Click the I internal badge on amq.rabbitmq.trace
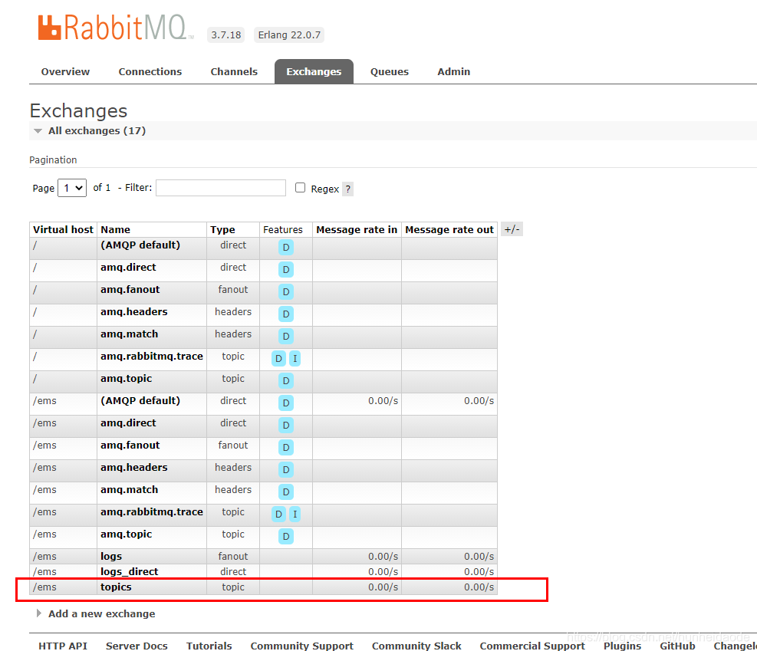 295,358
